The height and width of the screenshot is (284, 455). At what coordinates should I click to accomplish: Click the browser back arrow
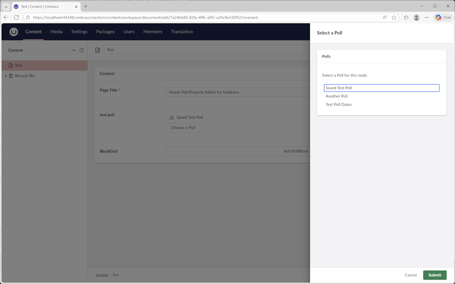6,17
